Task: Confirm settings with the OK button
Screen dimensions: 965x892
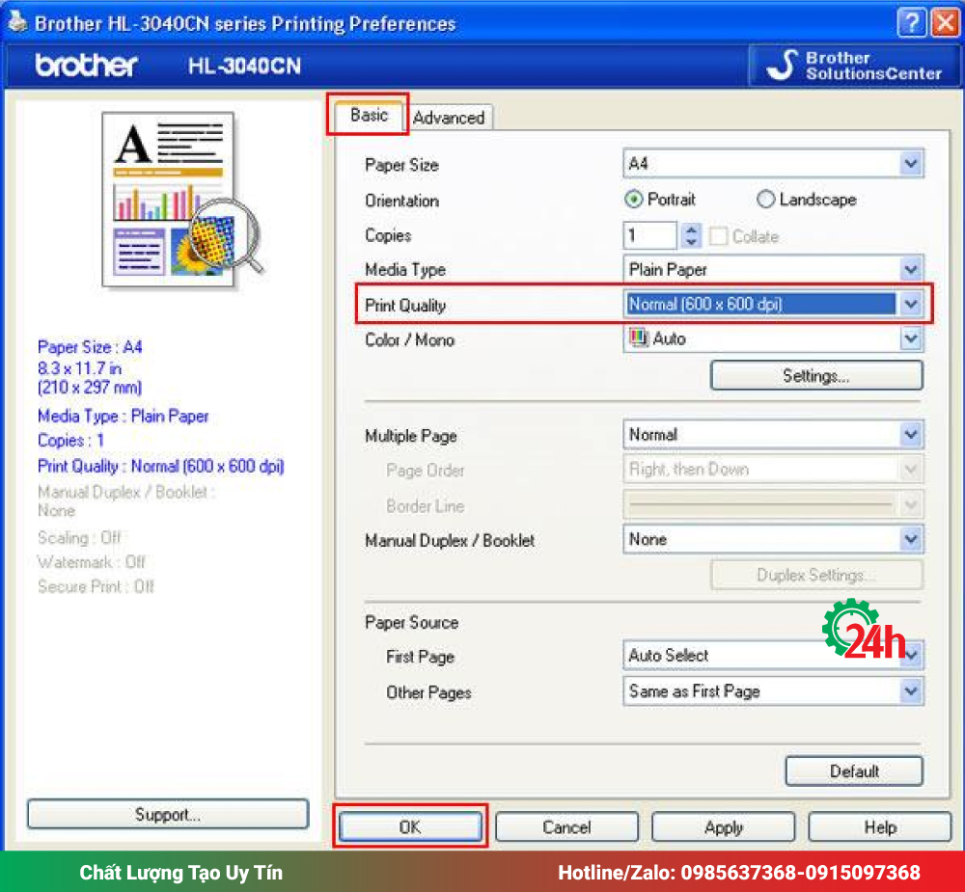Action: pyautogui.click(x=410, y=826)
